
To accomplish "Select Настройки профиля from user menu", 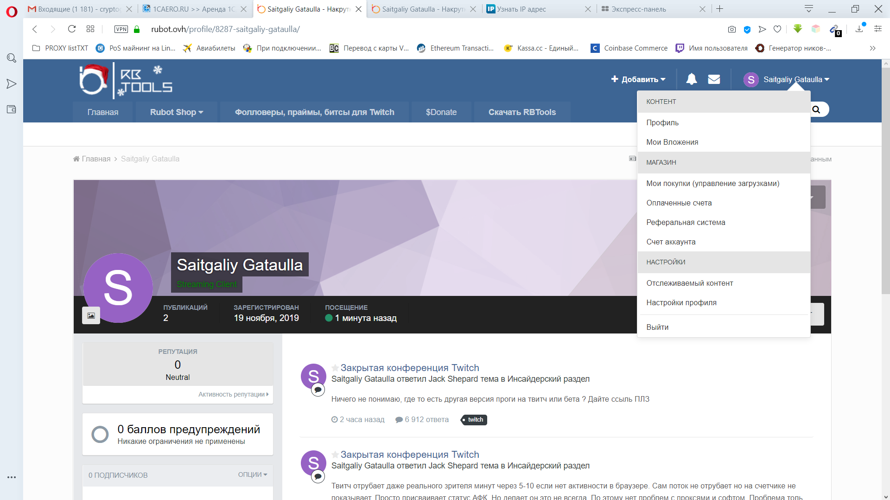I will pyautogui.click(x=681, y=302).
